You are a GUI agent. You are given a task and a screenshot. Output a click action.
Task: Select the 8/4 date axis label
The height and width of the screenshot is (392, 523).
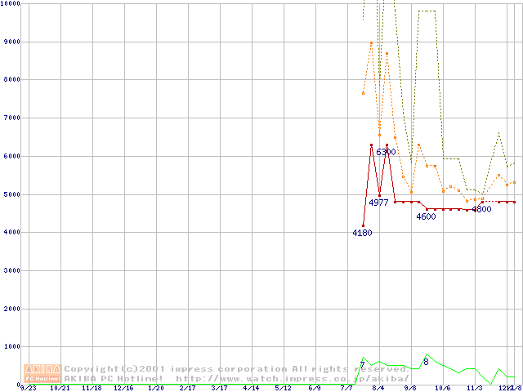click(378, 389)
